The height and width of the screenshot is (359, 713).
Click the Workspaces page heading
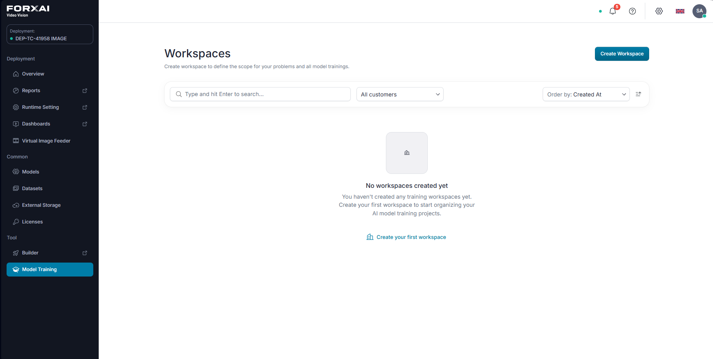coord(197,53)
